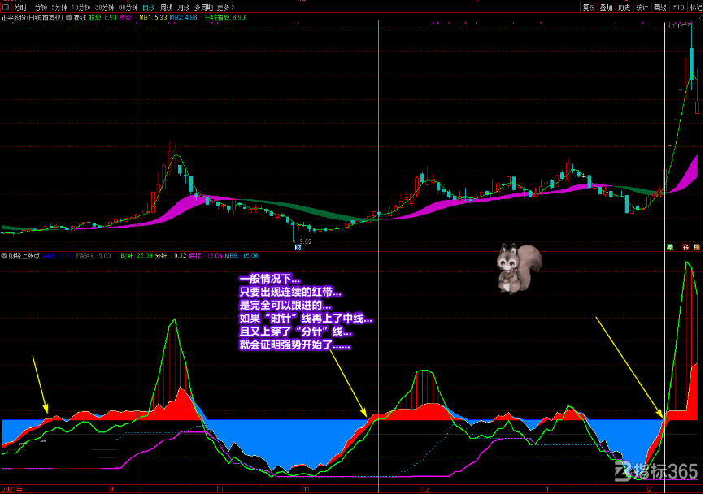Click the MB9: -15.08 value

[x=242, y=256]
